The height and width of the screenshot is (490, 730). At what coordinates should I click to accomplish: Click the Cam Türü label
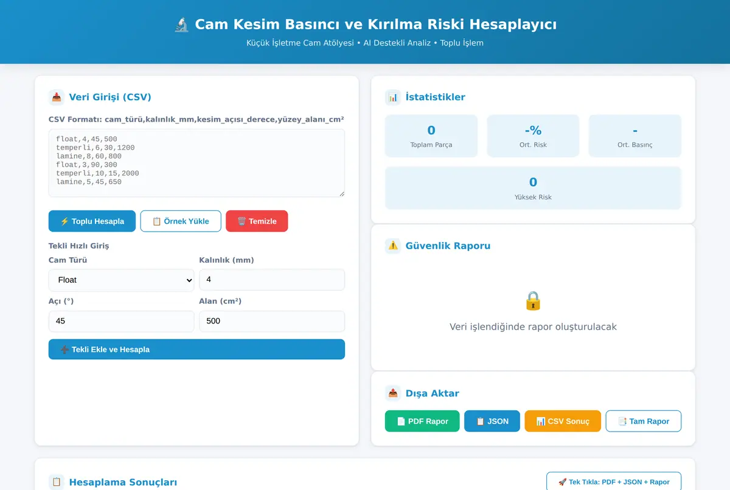(x=68, y=260)
